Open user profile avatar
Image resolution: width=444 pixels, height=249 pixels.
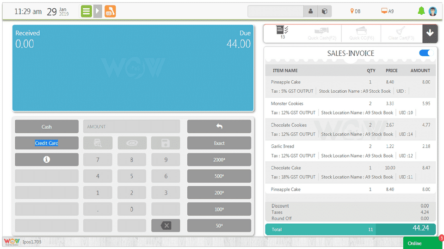point(433,11)
